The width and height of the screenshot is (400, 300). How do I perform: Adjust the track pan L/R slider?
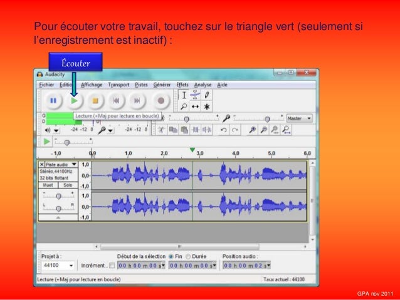(x=58, y=209)
